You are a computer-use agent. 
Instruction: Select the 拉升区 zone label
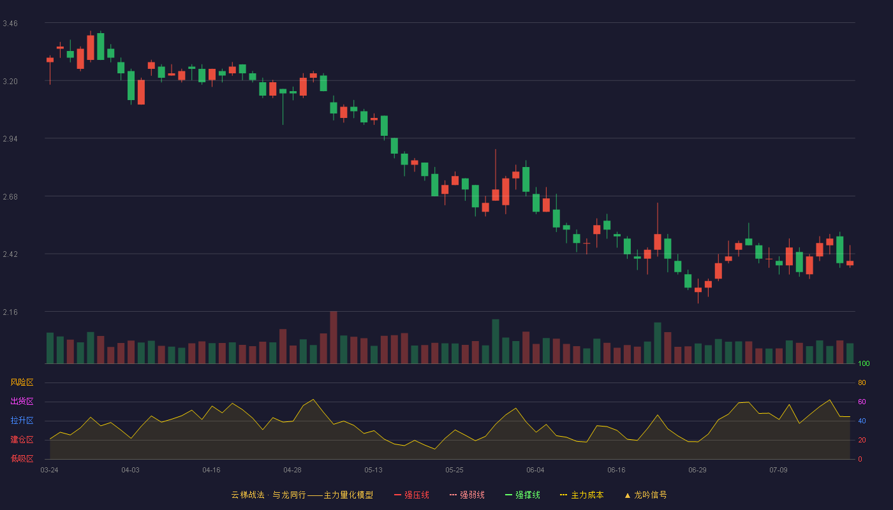pyautogui.click(x=22, y=421)
